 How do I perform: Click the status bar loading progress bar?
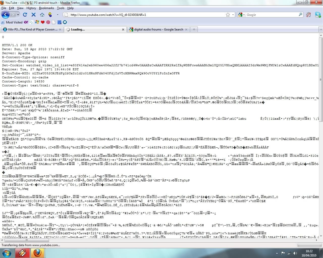[309, 245]
